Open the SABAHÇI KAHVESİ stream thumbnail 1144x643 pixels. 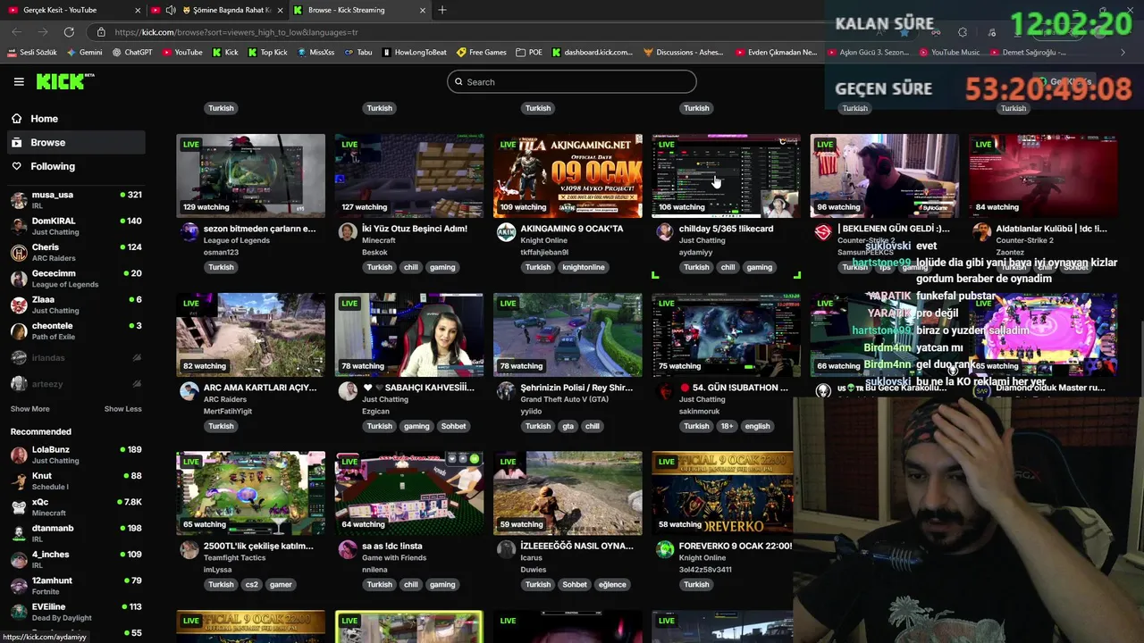(x=409, y=335)
